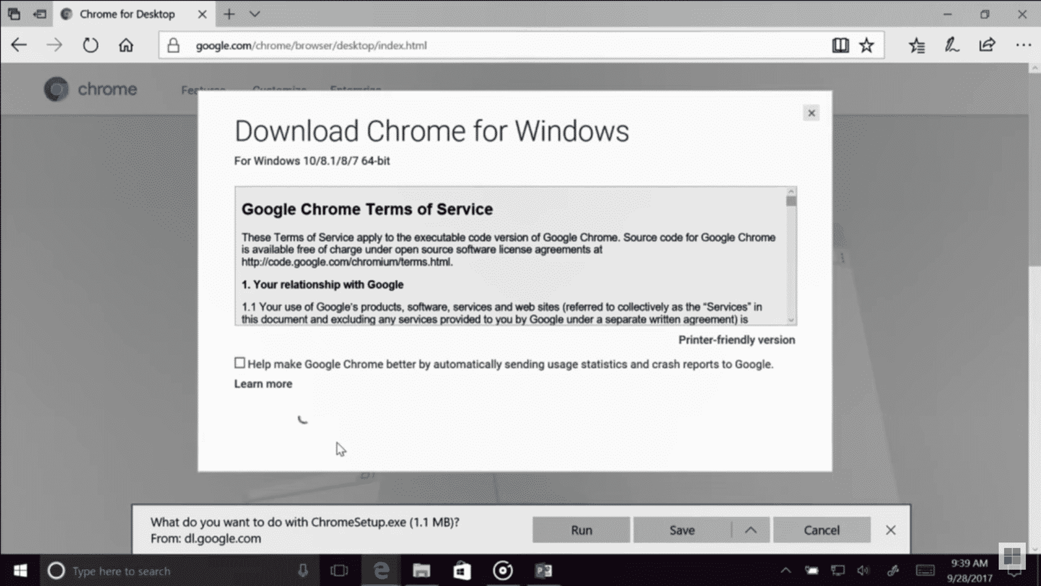Screen dimensions: 1041x586
Task: Open the Learn more link
Action: [262, 384]
